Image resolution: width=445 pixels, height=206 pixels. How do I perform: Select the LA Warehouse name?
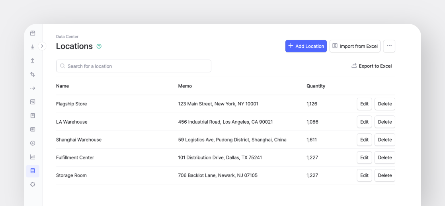click(72, 122)
